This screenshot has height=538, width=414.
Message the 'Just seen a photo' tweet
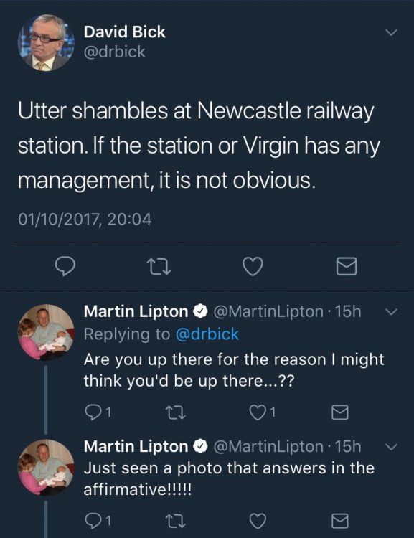[x=340, y=522]
